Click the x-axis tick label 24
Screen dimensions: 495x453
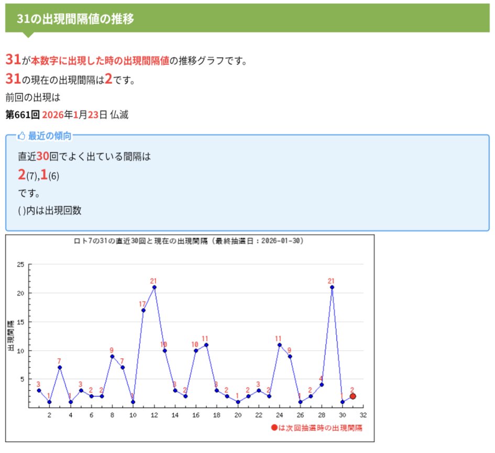click(x=279, y=415)
